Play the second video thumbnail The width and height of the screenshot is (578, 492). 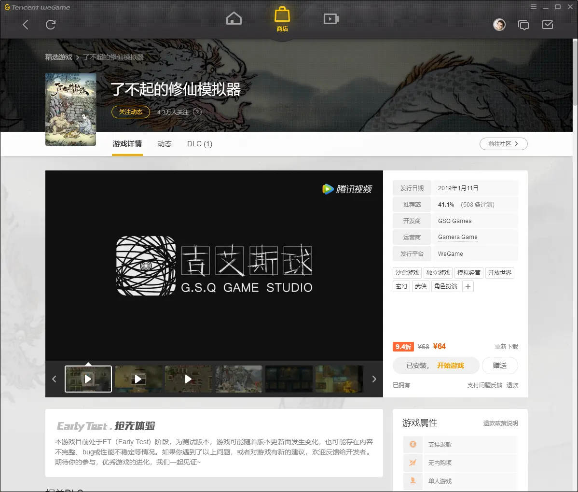tap(138, 379)
